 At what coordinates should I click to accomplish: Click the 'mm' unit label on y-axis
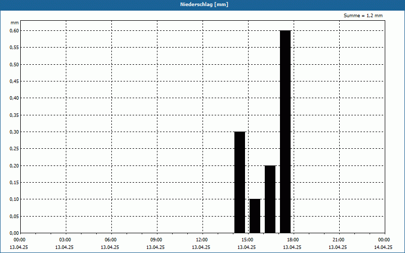15,23
